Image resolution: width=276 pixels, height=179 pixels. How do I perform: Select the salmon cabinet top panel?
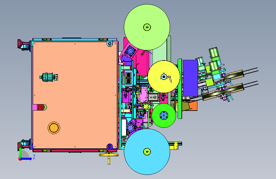pyautogui.click(x=75, y=95)
